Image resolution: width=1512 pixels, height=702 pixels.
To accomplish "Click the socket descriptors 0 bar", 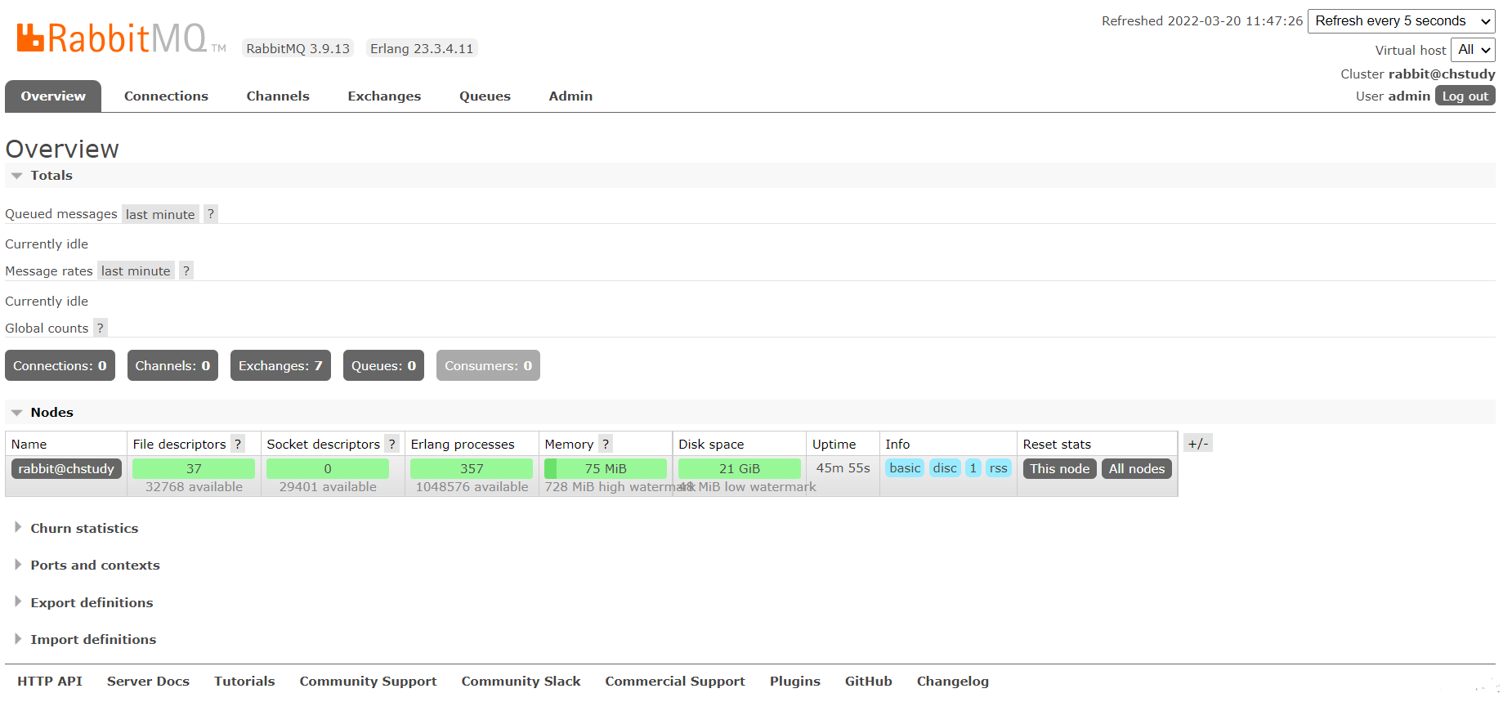I will pyautogui.click(x=328, y=468).
